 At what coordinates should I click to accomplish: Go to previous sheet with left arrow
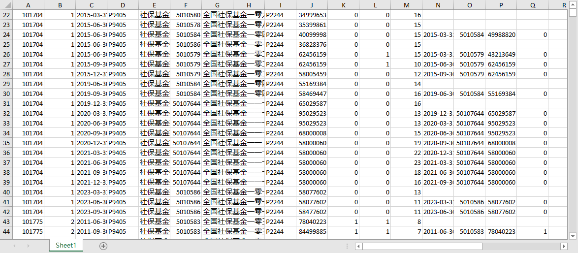coord(14,246)
